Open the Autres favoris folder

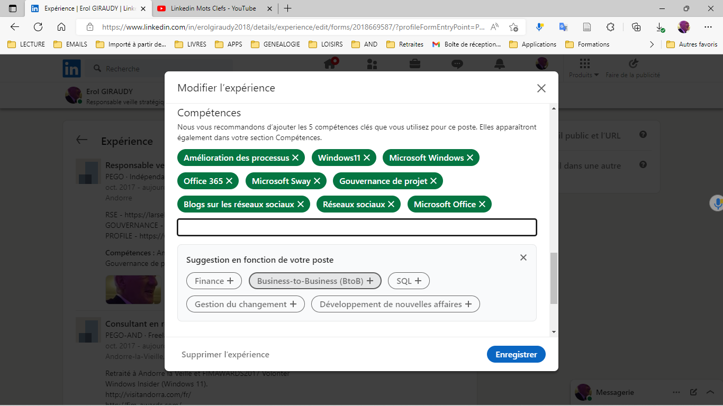692,44
